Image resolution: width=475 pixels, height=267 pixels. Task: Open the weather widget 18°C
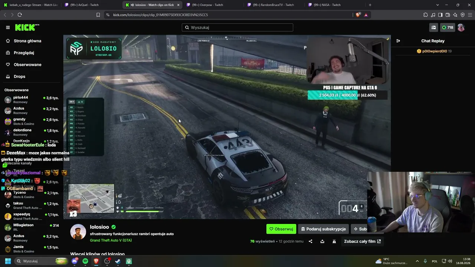(392, 261)
